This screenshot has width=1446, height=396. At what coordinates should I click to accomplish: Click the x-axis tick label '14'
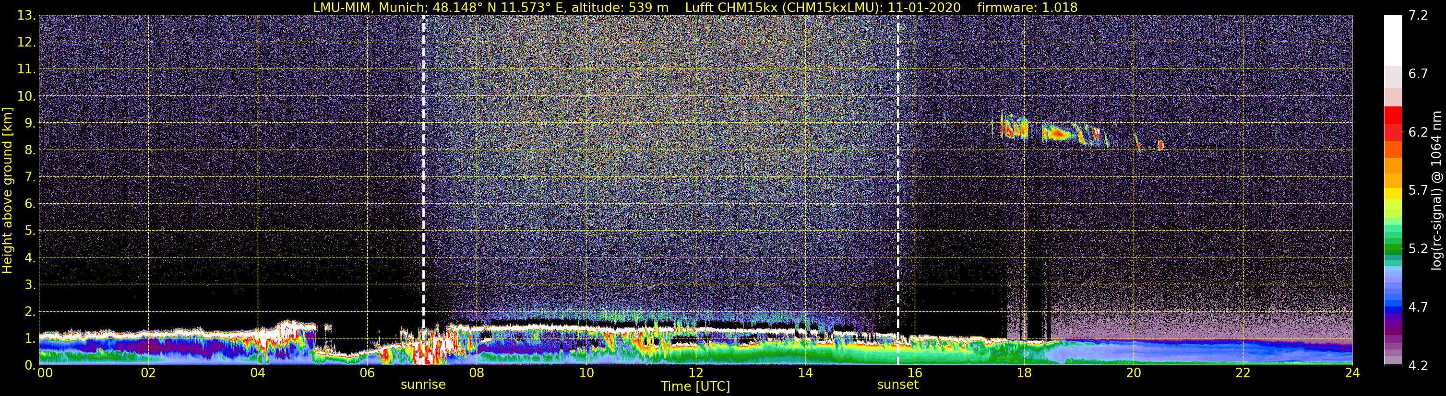click(805, 373)
